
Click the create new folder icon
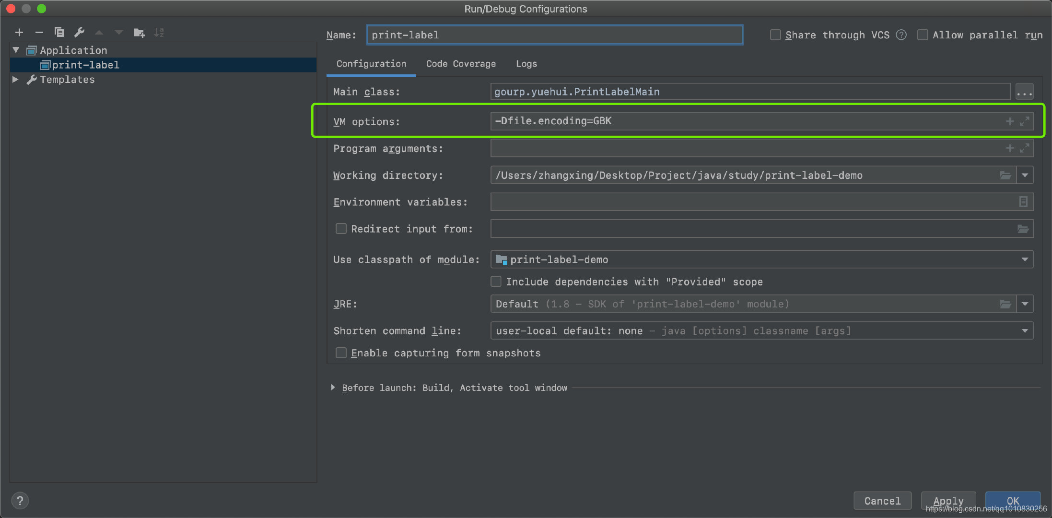click(139, 33)
